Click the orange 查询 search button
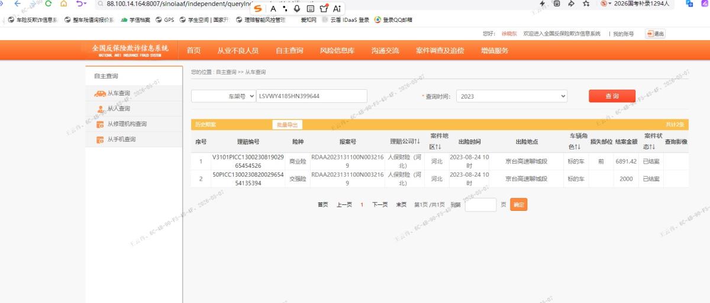 [612, 96]
